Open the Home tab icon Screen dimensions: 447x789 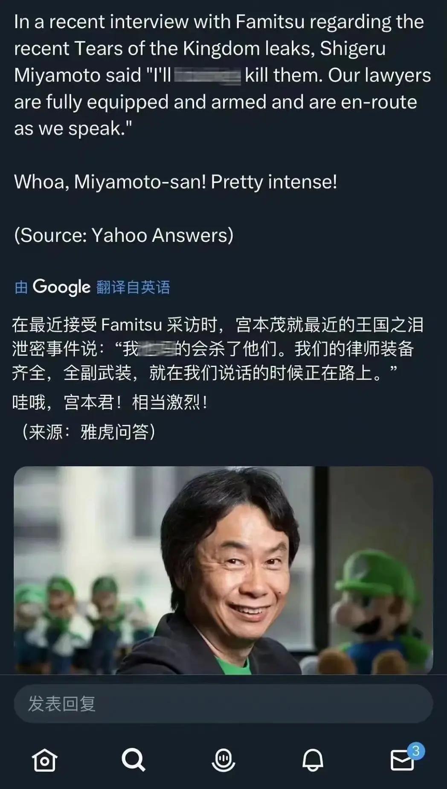[44, 760]
